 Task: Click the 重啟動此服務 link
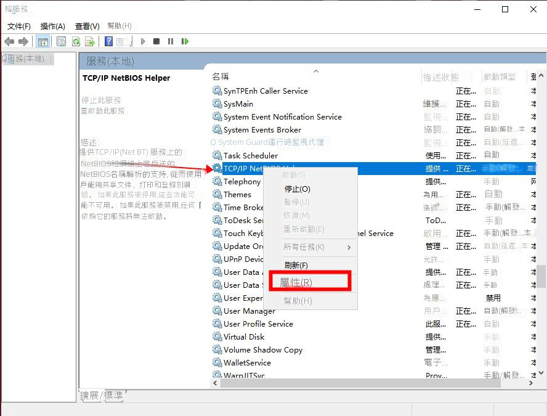[102, 111]
